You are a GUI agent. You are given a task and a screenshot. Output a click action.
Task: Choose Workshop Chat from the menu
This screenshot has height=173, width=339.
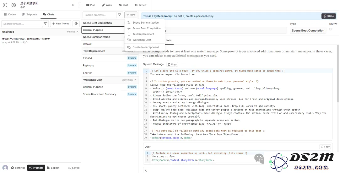click(x=145, y=40)
